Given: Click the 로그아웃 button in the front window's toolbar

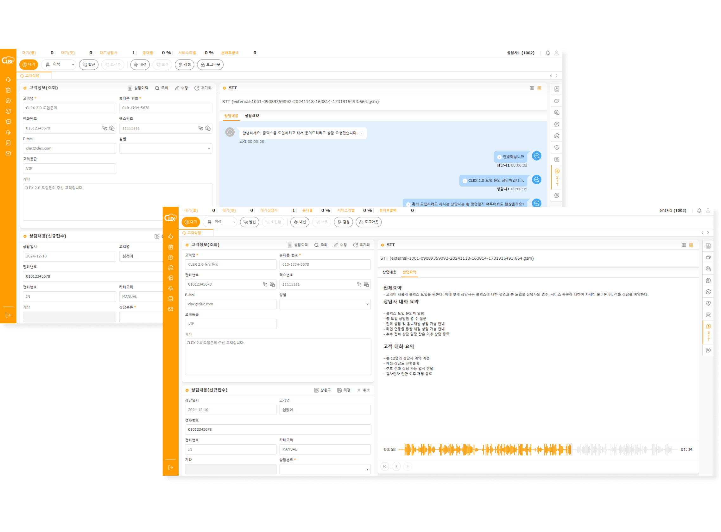Looking at the screenshot, I should [x=368, y=222].
